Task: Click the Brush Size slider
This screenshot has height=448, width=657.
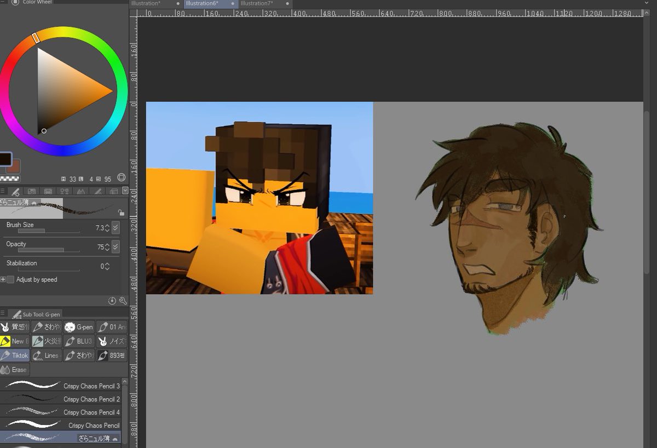Action: pyautogui.click(x=49, y=231)
